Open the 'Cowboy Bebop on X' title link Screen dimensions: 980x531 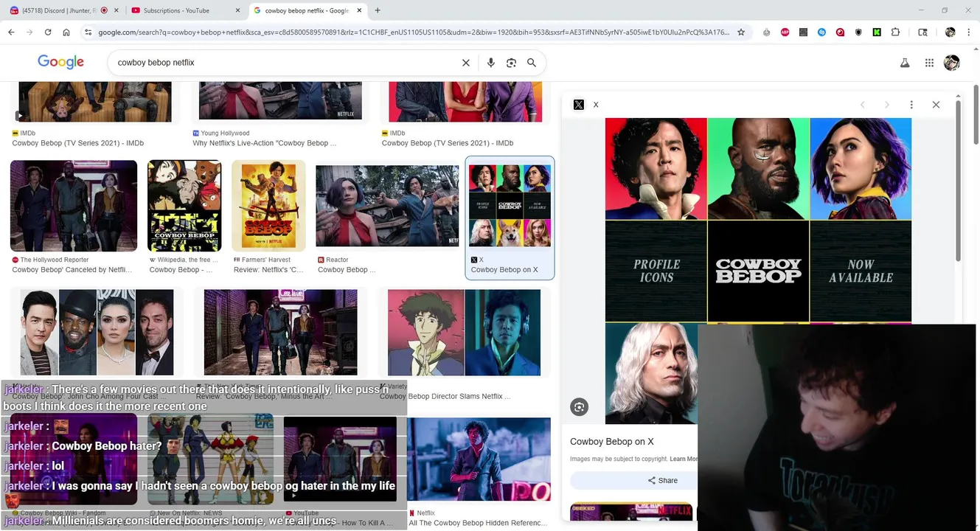click(612, 442)
